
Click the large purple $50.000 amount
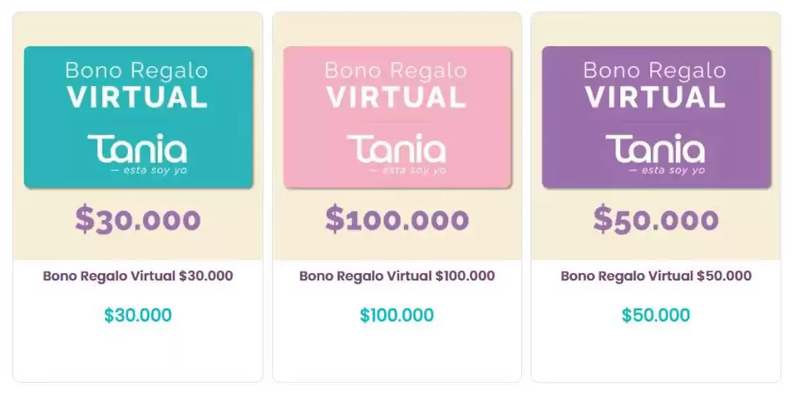pos(655,220)
